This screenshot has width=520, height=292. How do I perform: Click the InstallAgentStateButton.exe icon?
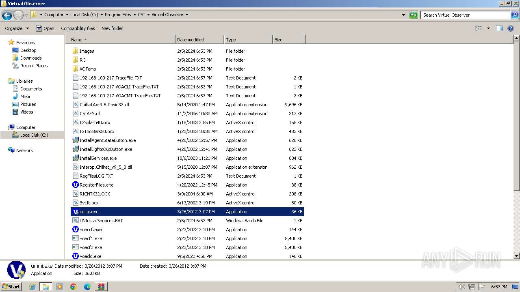coord(75,140)
